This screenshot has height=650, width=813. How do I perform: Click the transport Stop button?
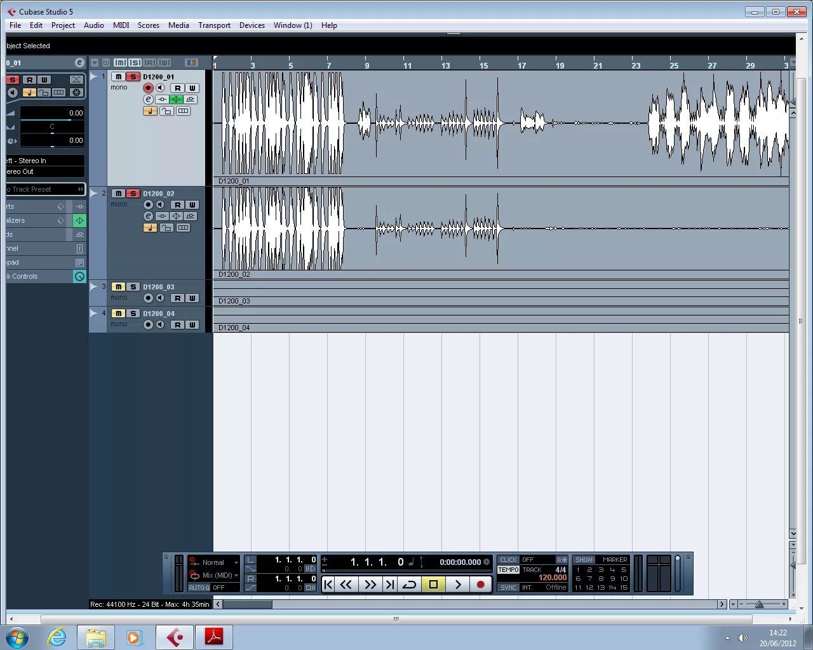(434, 585)
